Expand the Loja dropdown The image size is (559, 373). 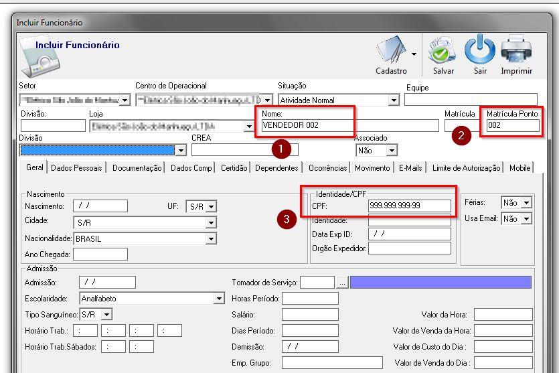pyautogui.click(x=248, y=126)
